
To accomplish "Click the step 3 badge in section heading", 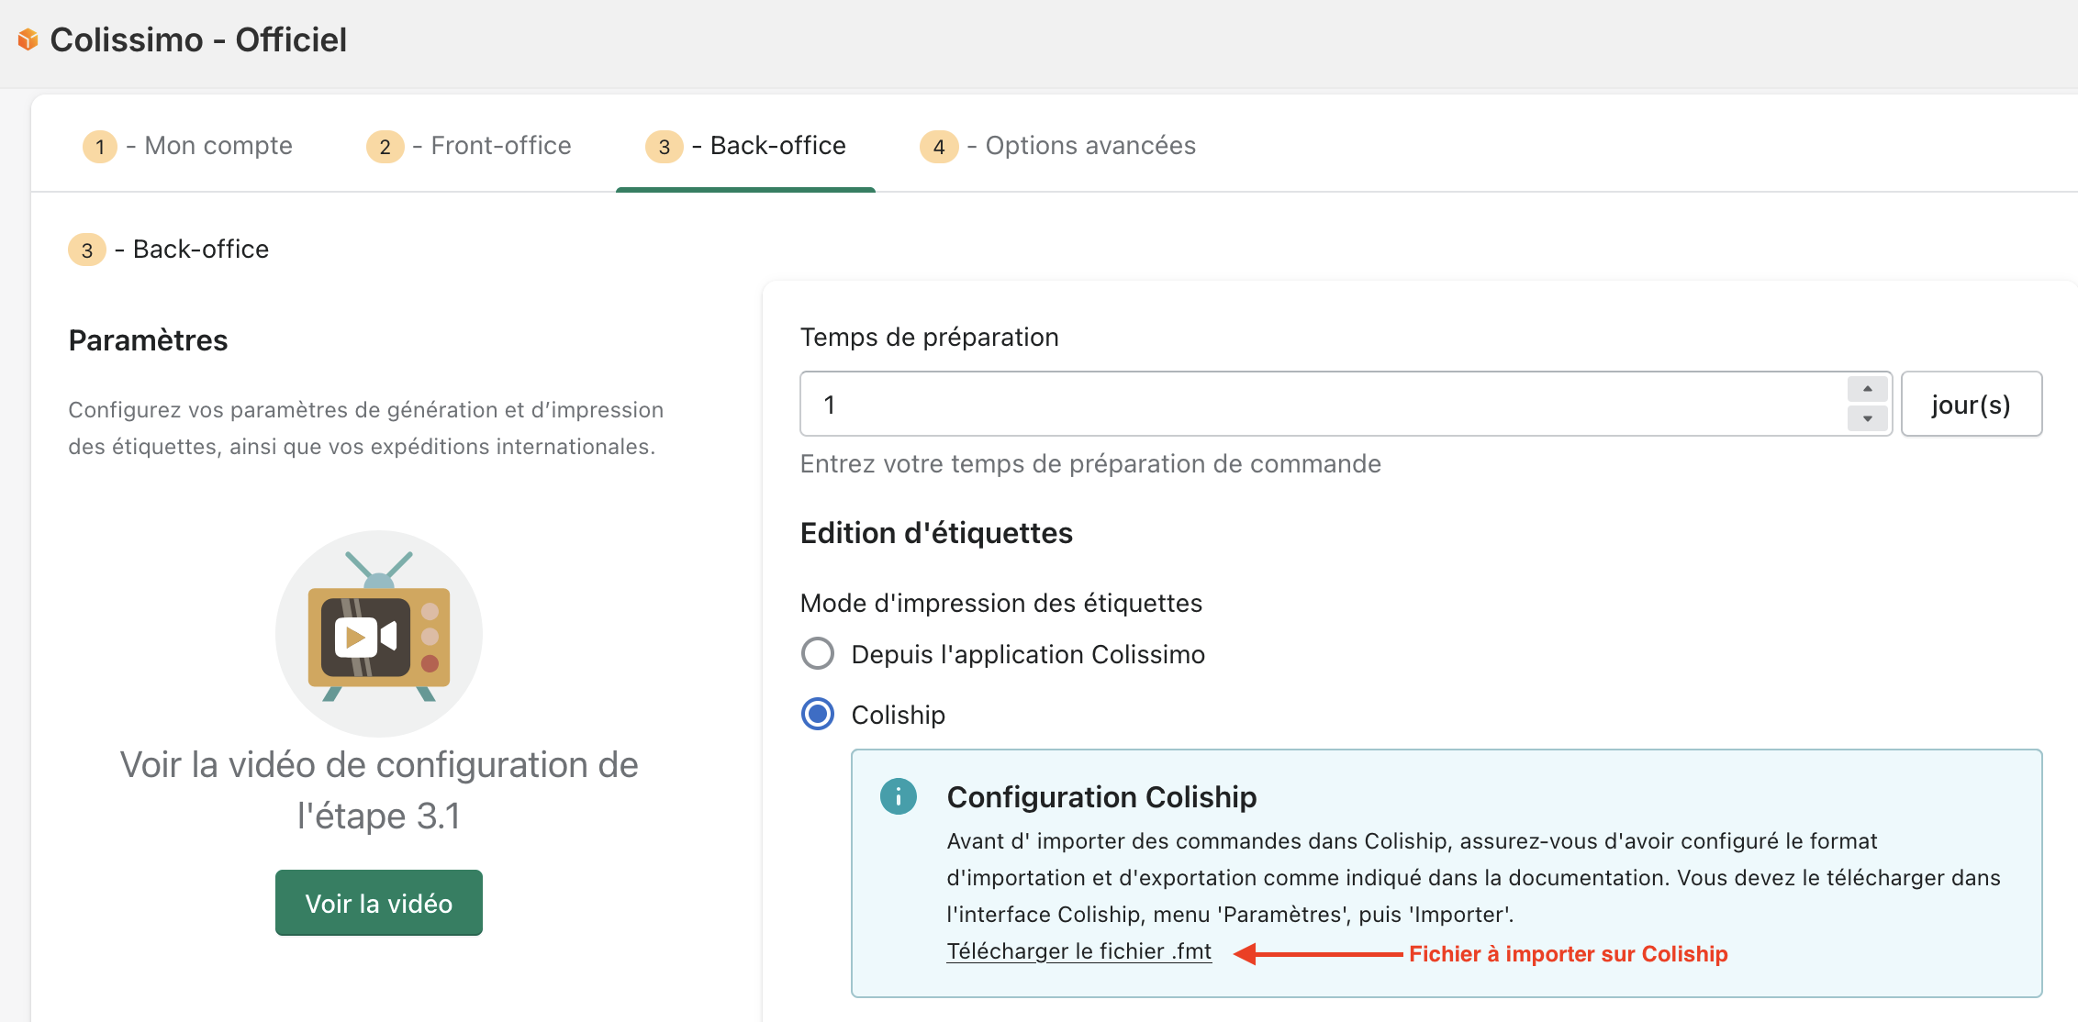I will tap(87, 250).
